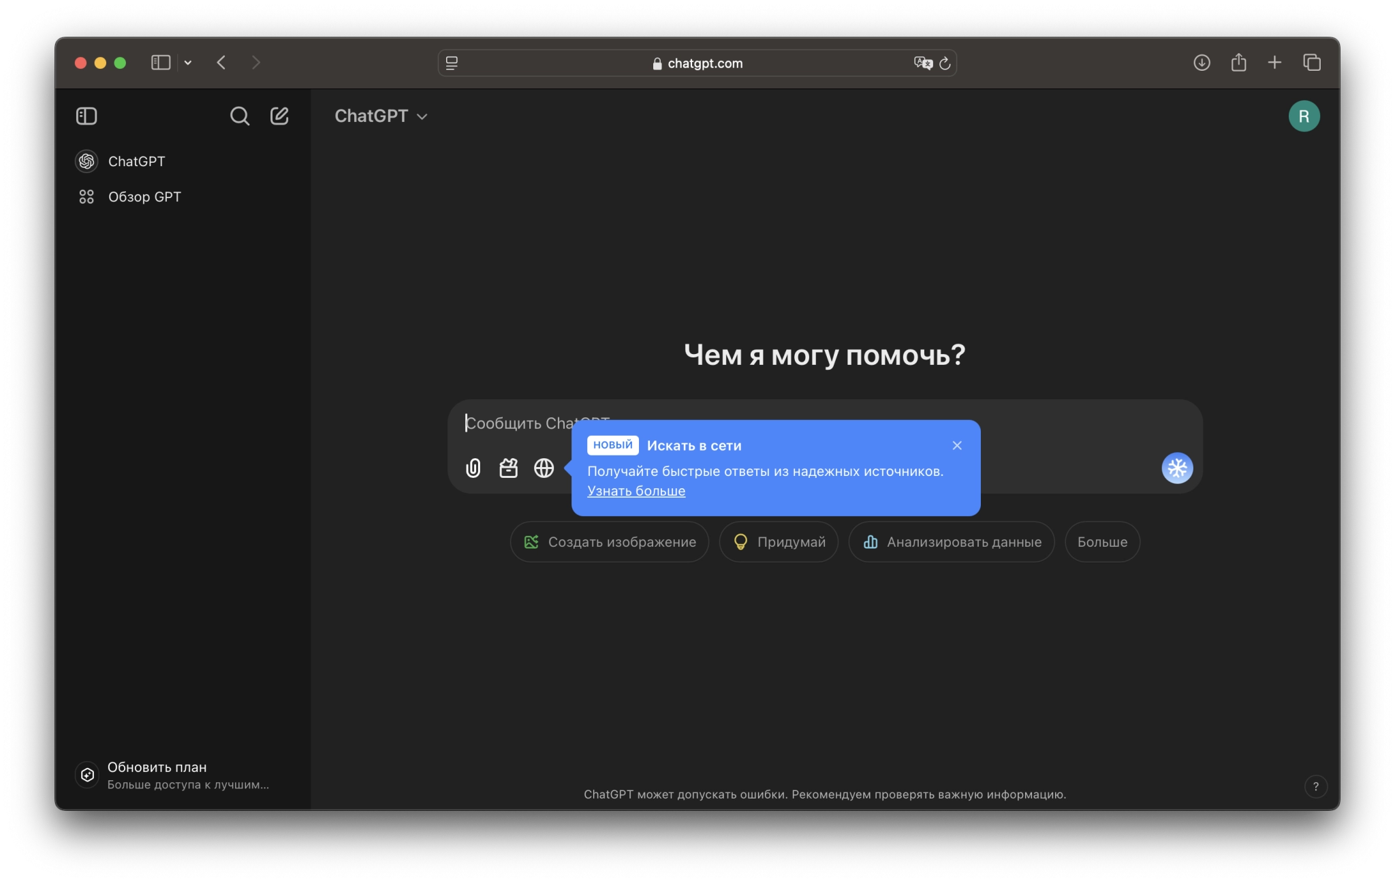Dismiss the Искать в сети tooltip

(956, 445)
